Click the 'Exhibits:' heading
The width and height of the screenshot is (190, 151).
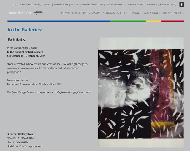[x=17, y=39]
